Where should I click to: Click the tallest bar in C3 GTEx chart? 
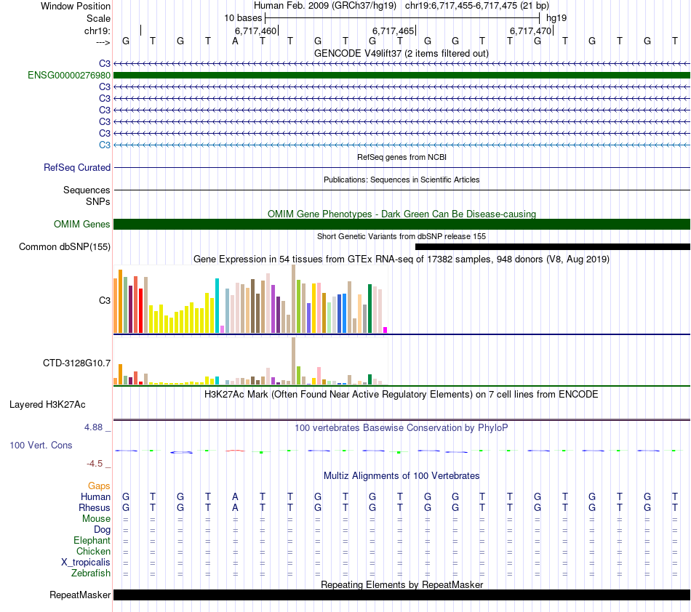(293, 298)
